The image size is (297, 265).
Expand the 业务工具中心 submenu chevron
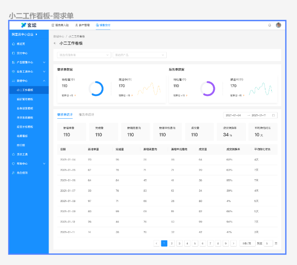[x=44, y=72]
